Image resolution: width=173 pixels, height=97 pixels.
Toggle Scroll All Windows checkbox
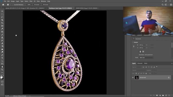point(13,5)
